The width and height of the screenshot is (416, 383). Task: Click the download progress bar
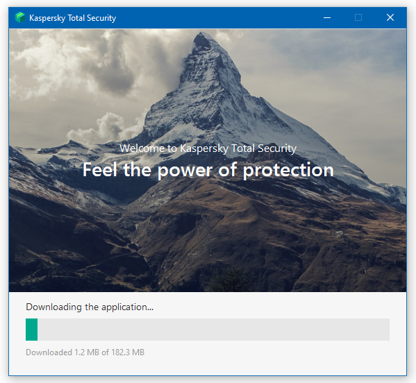pos(208,330)
